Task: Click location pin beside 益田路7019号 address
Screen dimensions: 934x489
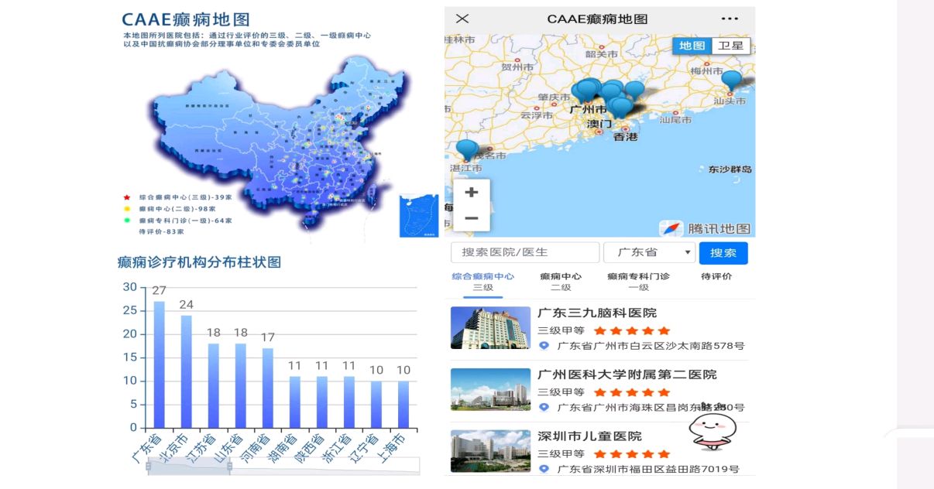Action: click(x=544, y=469)
